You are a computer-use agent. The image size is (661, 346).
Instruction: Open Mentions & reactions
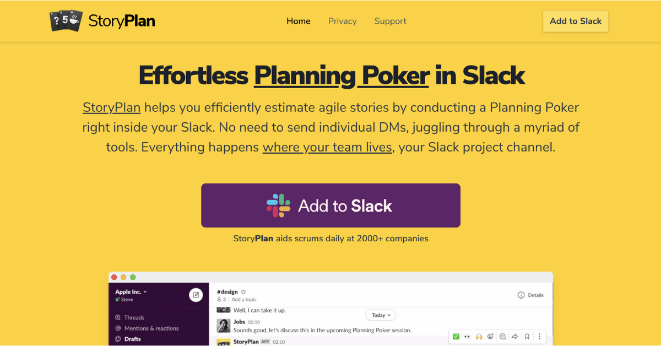tap(151, 328)
